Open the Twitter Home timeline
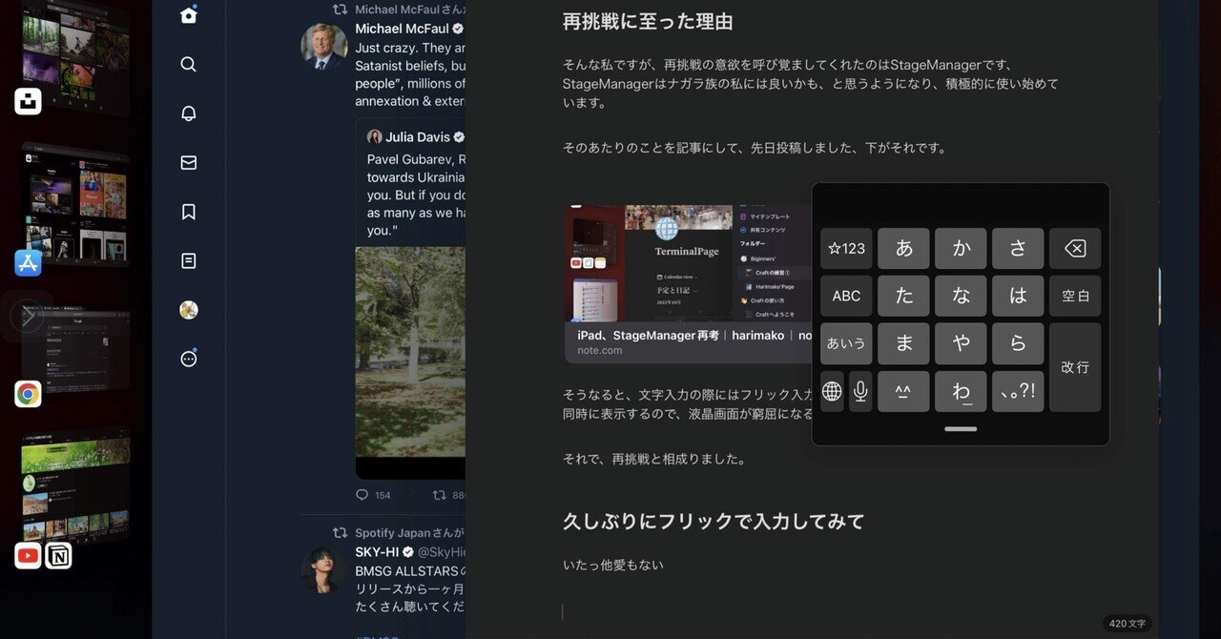 click(x=187, y=14)
